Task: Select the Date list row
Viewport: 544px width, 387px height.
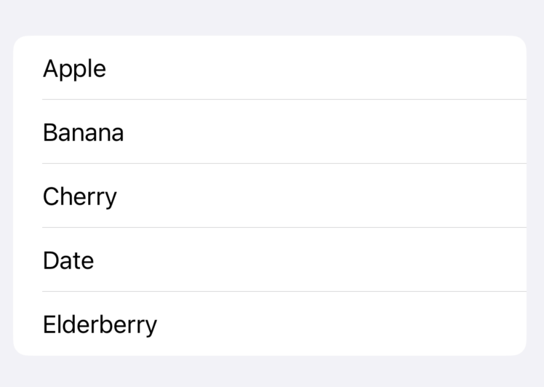Action: pyautogui.click(x=269, y=260)
